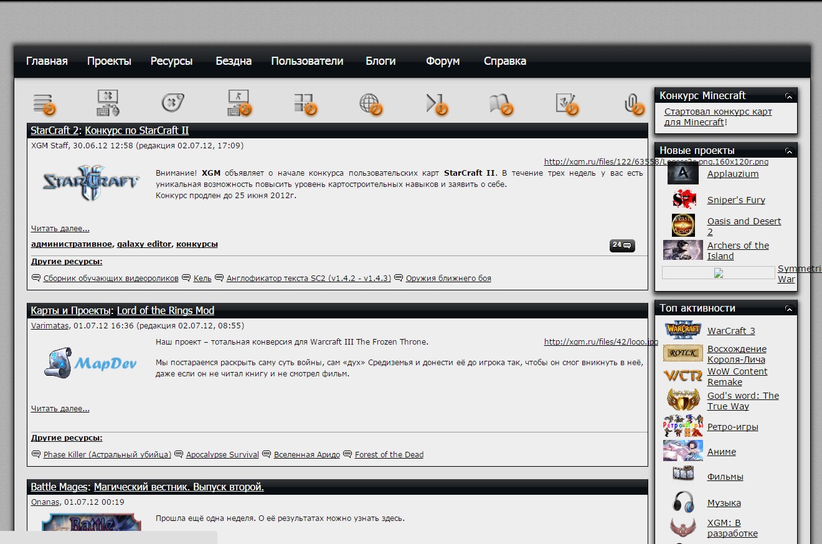822x544 pixels.
Task: Click the WarCraft 3 logo icon
Action: tap(683, 330)
